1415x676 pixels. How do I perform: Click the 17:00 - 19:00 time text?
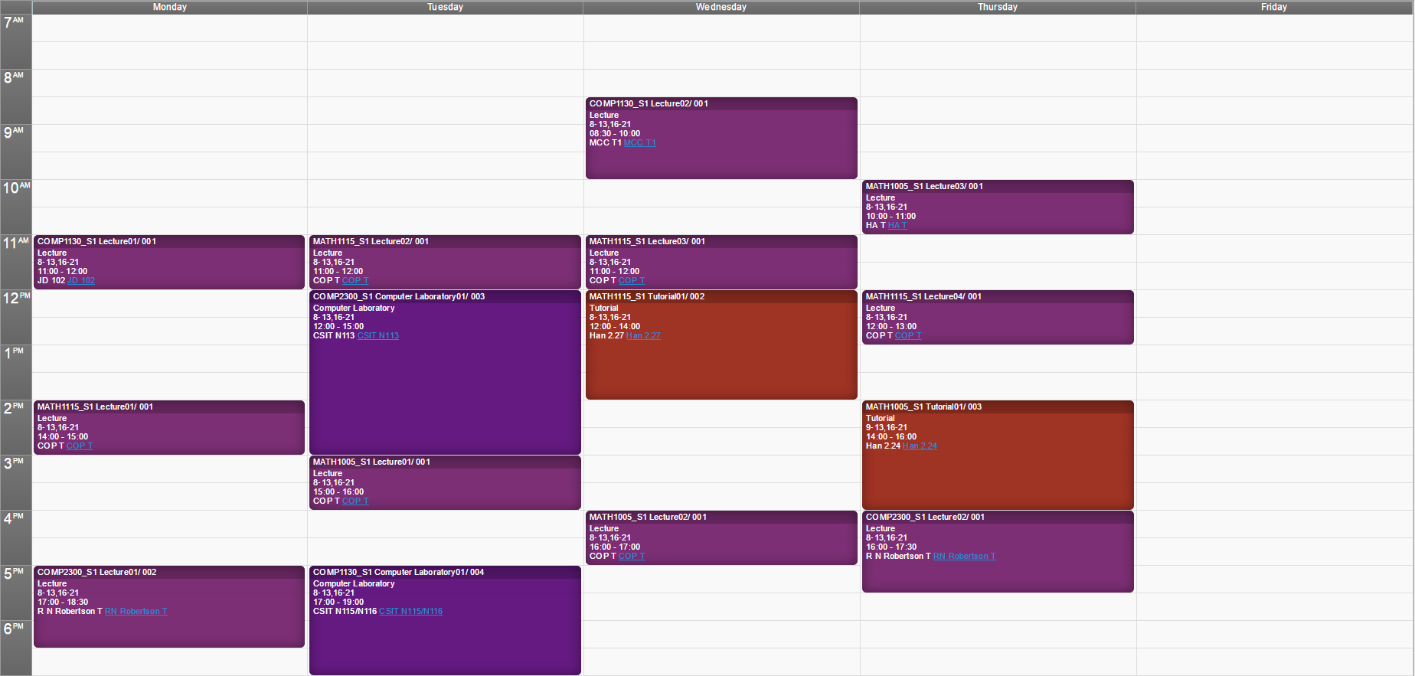tap(338, 603)
